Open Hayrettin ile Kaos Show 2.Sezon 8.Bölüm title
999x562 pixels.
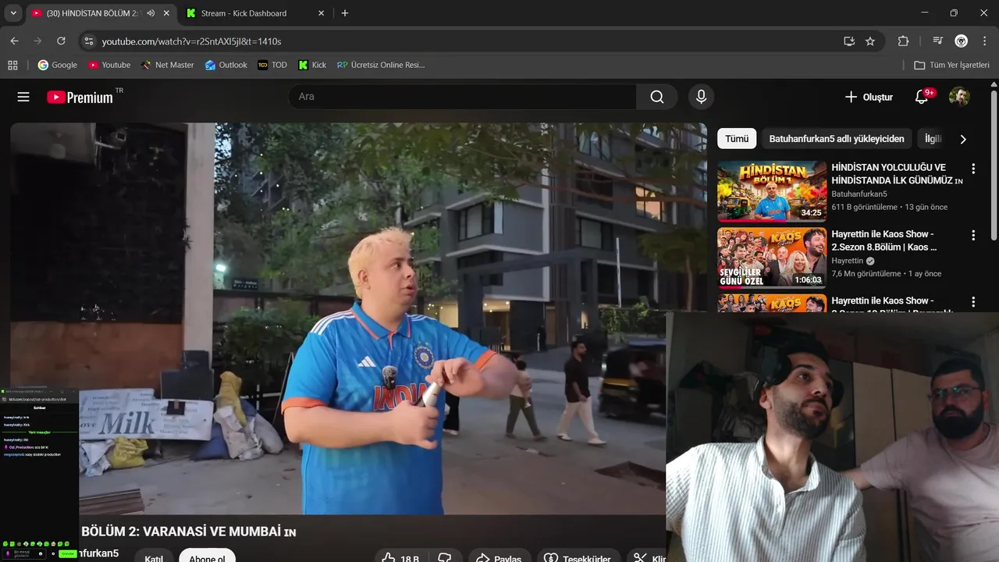tap(884, 240)
